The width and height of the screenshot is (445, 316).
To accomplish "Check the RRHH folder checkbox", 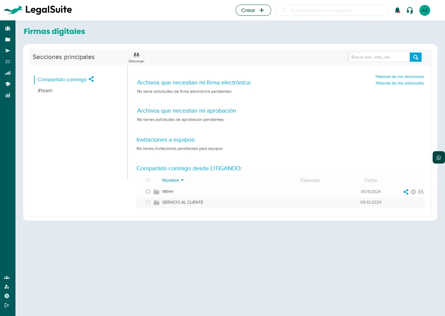I will [x=148, y=192].
